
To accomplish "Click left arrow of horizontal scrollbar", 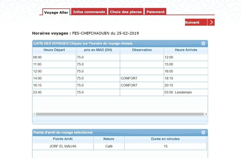I will tap(34, 114).
